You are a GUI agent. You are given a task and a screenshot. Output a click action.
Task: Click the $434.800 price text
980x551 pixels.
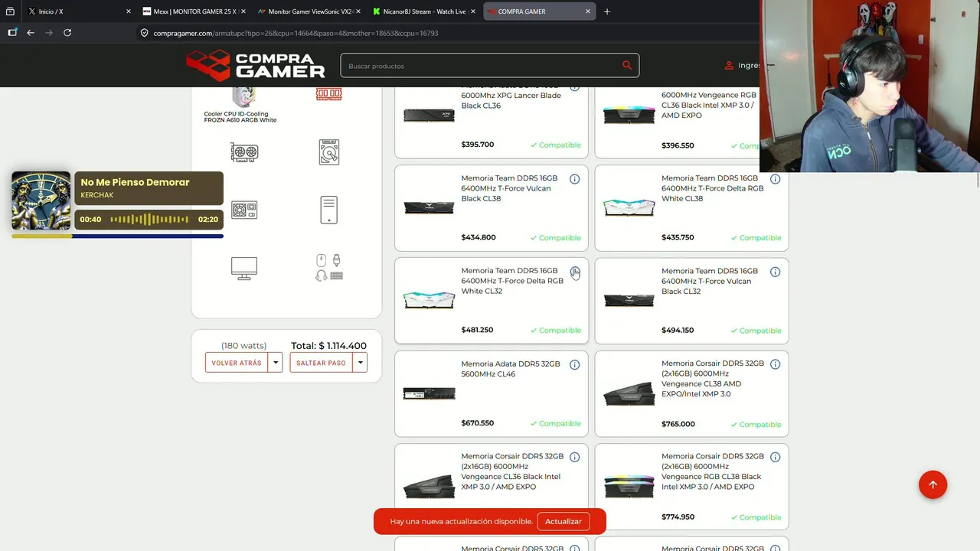tap(479, 237)
